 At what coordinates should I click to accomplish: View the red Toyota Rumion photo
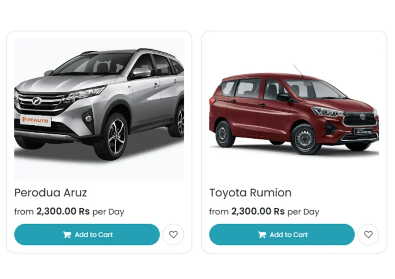(294, 109)
